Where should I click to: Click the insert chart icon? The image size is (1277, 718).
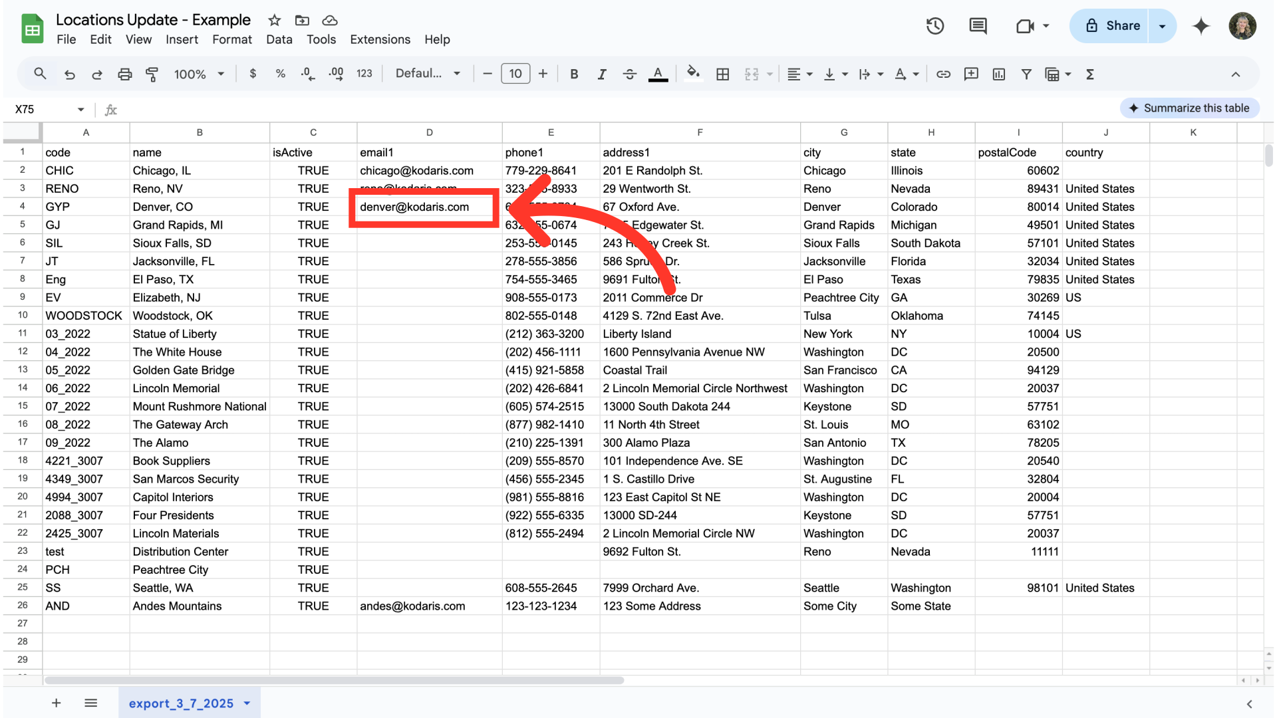[x=998, y=74]
